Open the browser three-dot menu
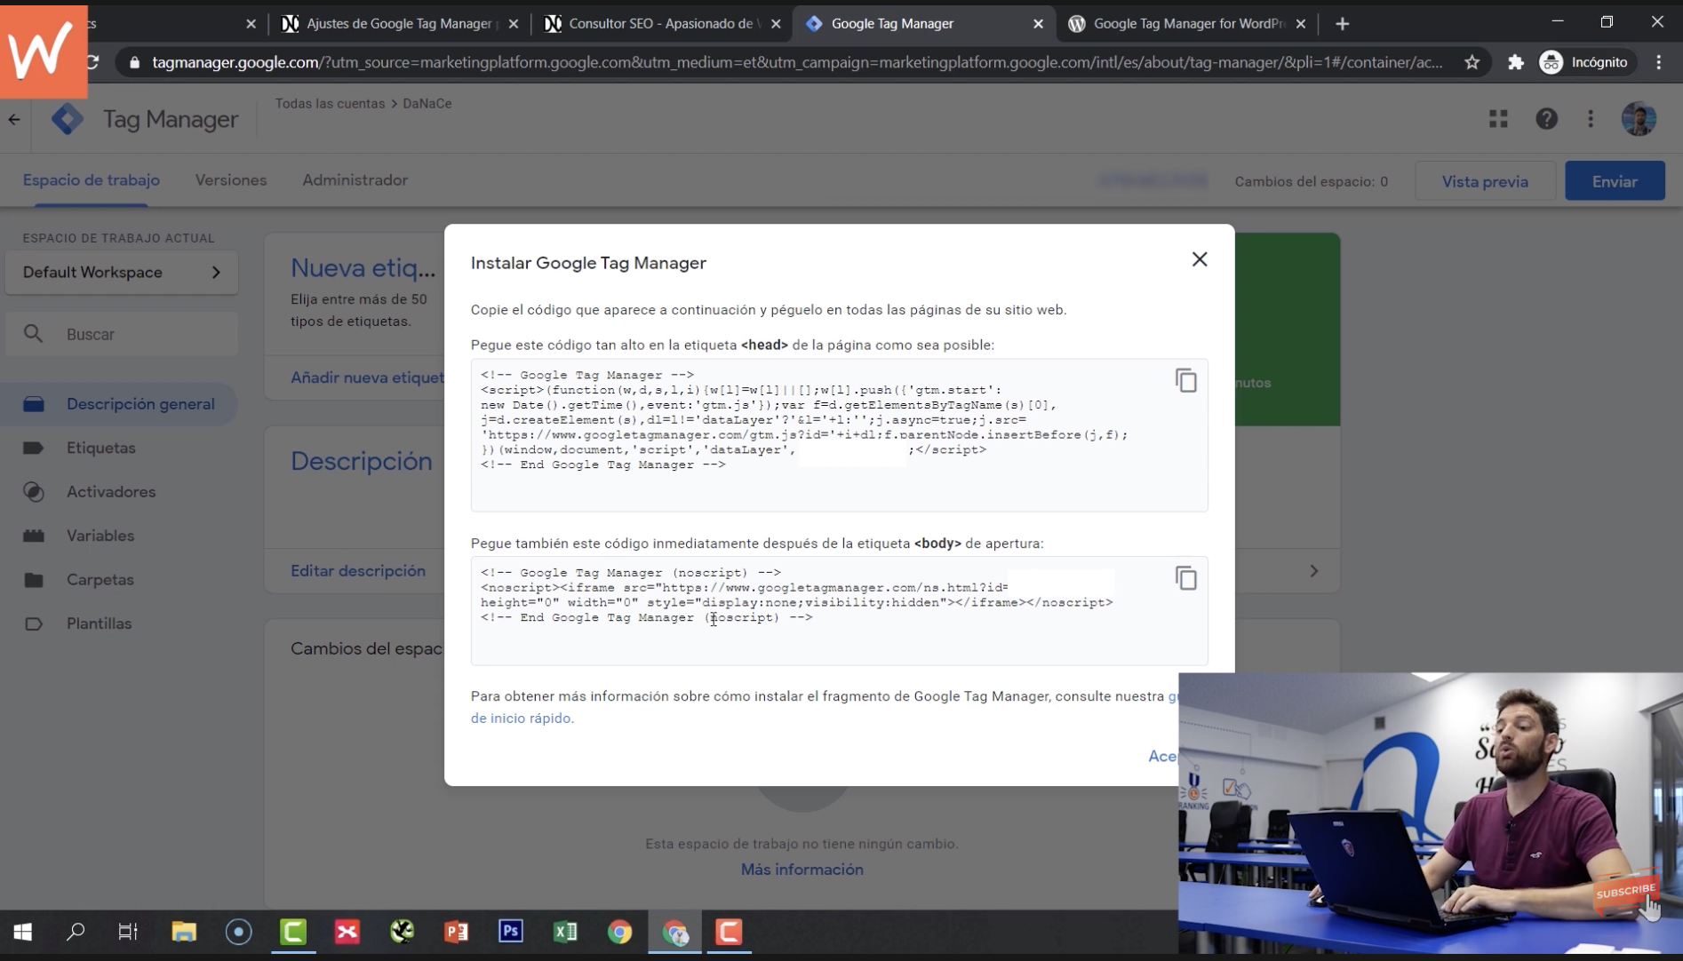Screen dimensions: 1683x961 (x=1657, y=62)
